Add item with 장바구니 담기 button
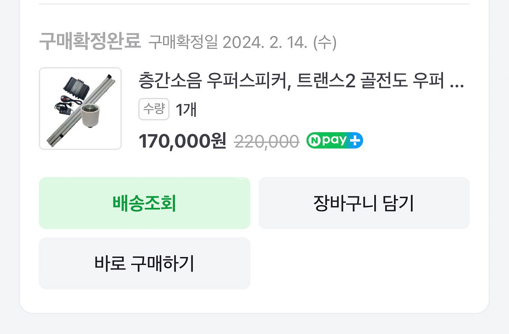 (364, 204)
